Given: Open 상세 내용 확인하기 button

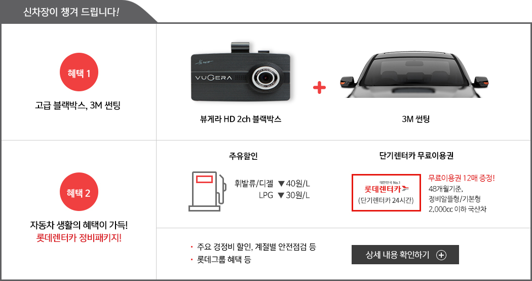Looking at the screenshot, I should 405,255.
